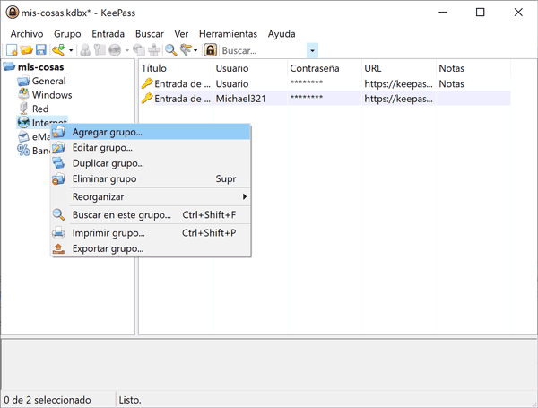538x408 pixels.
Task: Click the Save database floppy icon
Action: tap(41, 50)
